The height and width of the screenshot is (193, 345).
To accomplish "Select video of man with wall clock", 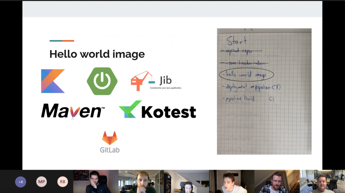I will click(322, 181).
